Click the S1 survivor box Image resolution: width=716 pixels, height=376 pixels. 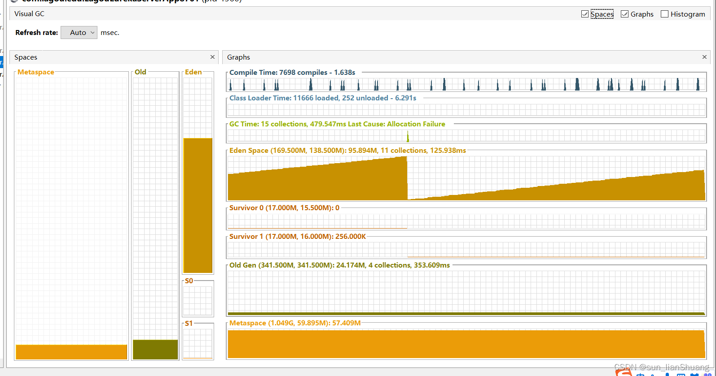coord(198,343)
